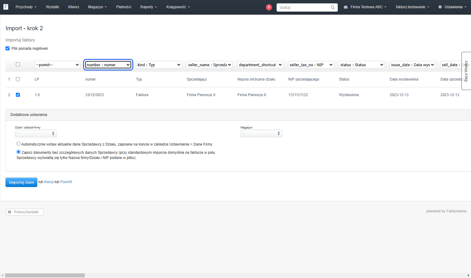Open the seller_name : Sprzeda column dropdown
Image resolution: width=471 pixels, height=278 pixels.
(x=210, y=65)
